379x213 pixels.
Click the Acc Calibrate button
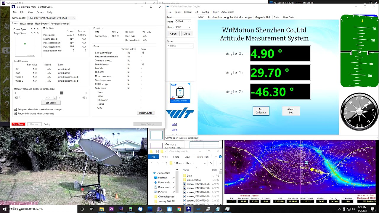click(261, 111)
